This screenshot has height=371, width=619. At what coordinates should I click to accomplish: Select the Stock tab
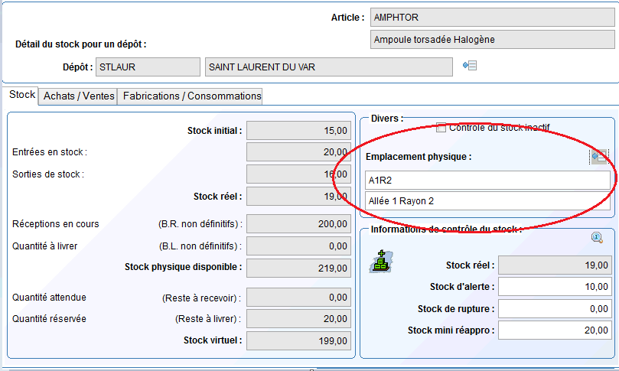coord(21,95)
